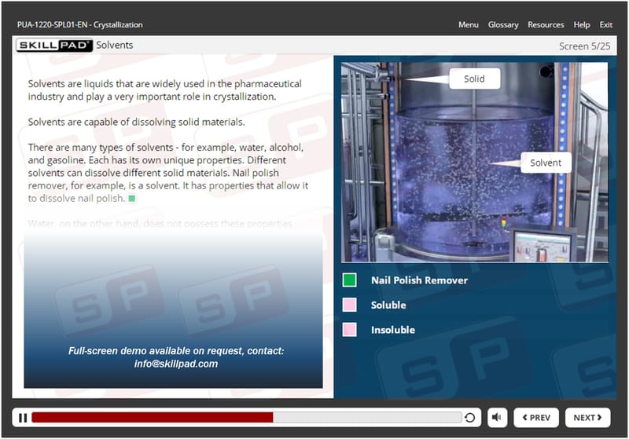Click the small green marker after paragraph

click(x=131, y=199)
